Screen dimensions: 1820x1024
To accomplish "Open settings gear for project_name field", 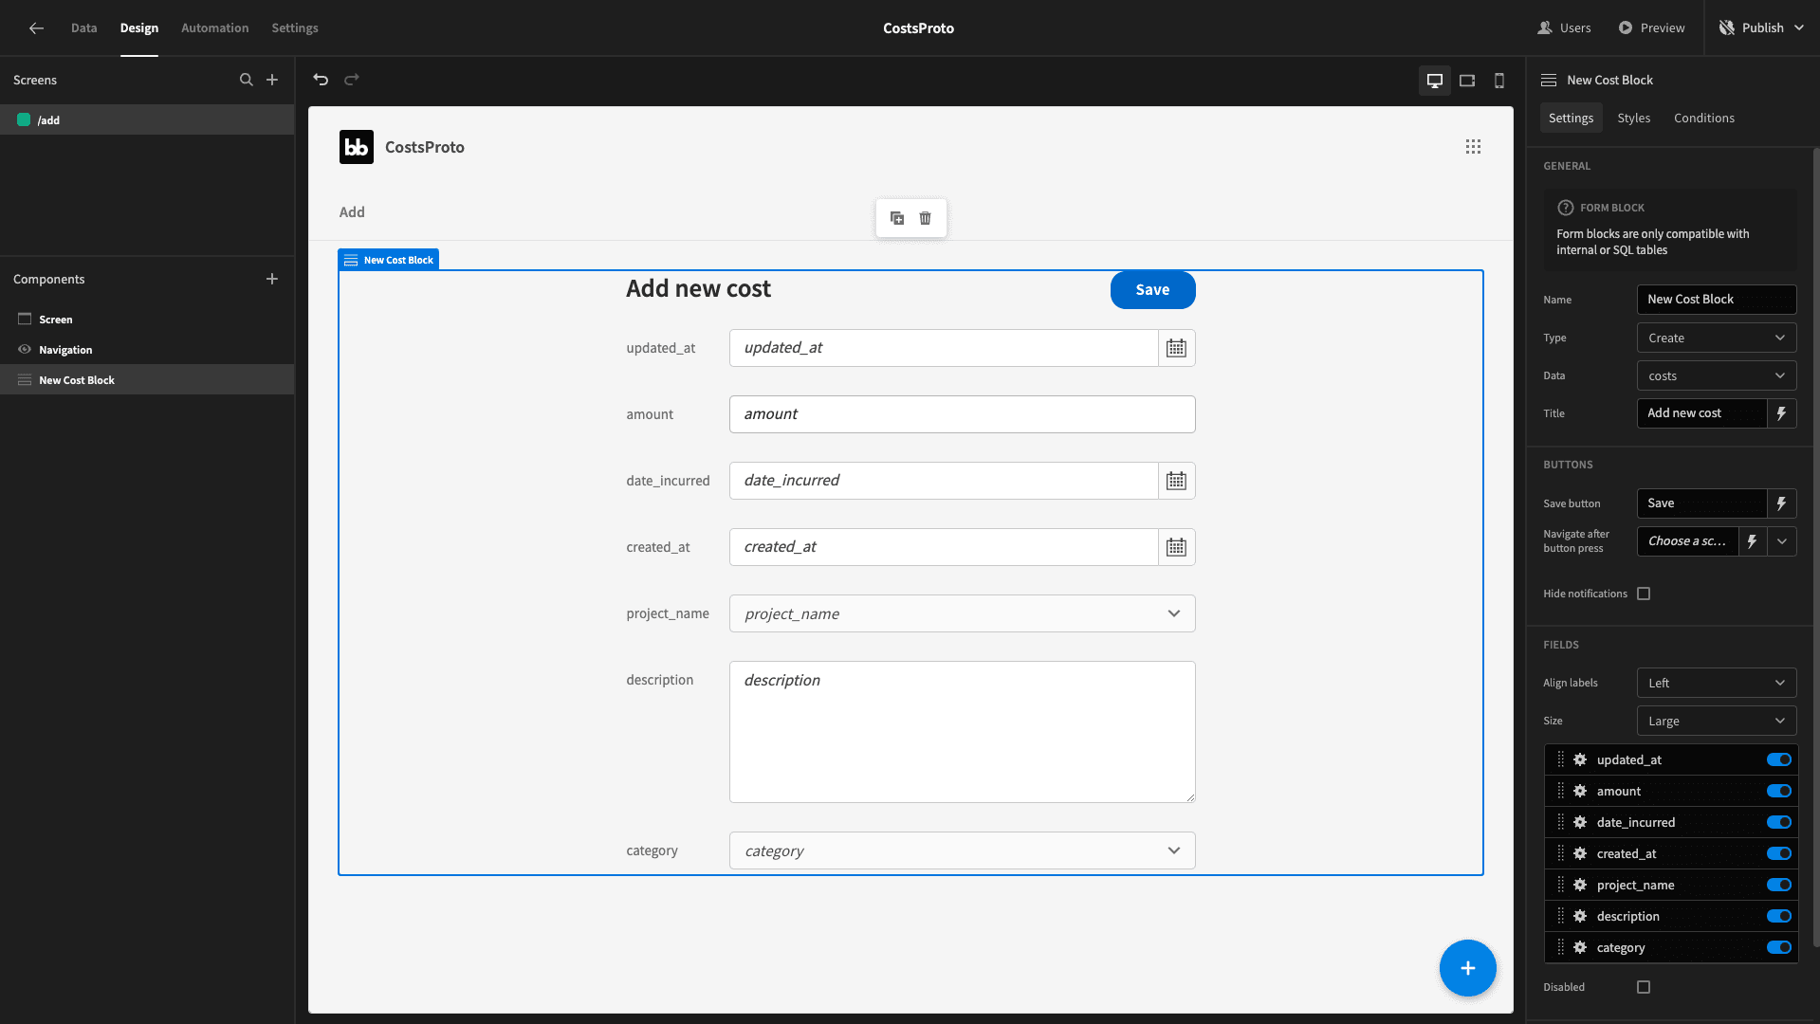I will click(x=1580, y=885).
